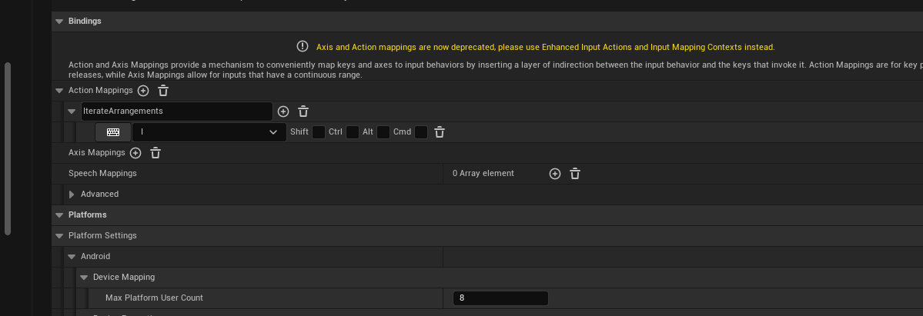This screenshot has height=316, width=923.
Task: Clear all Axis Mappings with trash icon
Action: click(x=156, y=153)
